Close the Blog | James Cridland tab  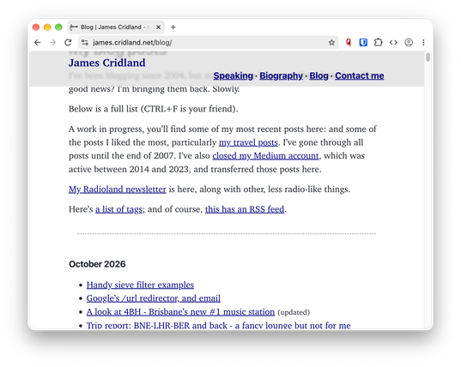[x=159, y=27]
